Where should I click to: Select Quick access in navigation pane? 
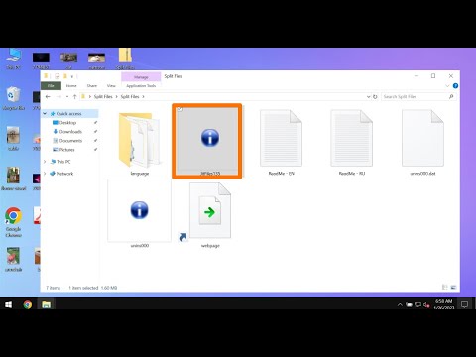(x=68, y=114)
